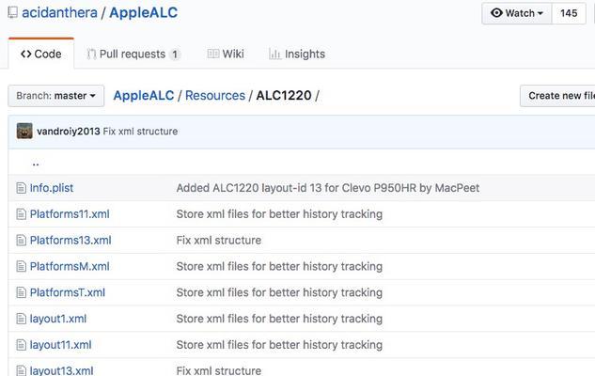This screenshot has width=595, height=376.
Task: Open the Platforms11.xml file
Action: 70,214
